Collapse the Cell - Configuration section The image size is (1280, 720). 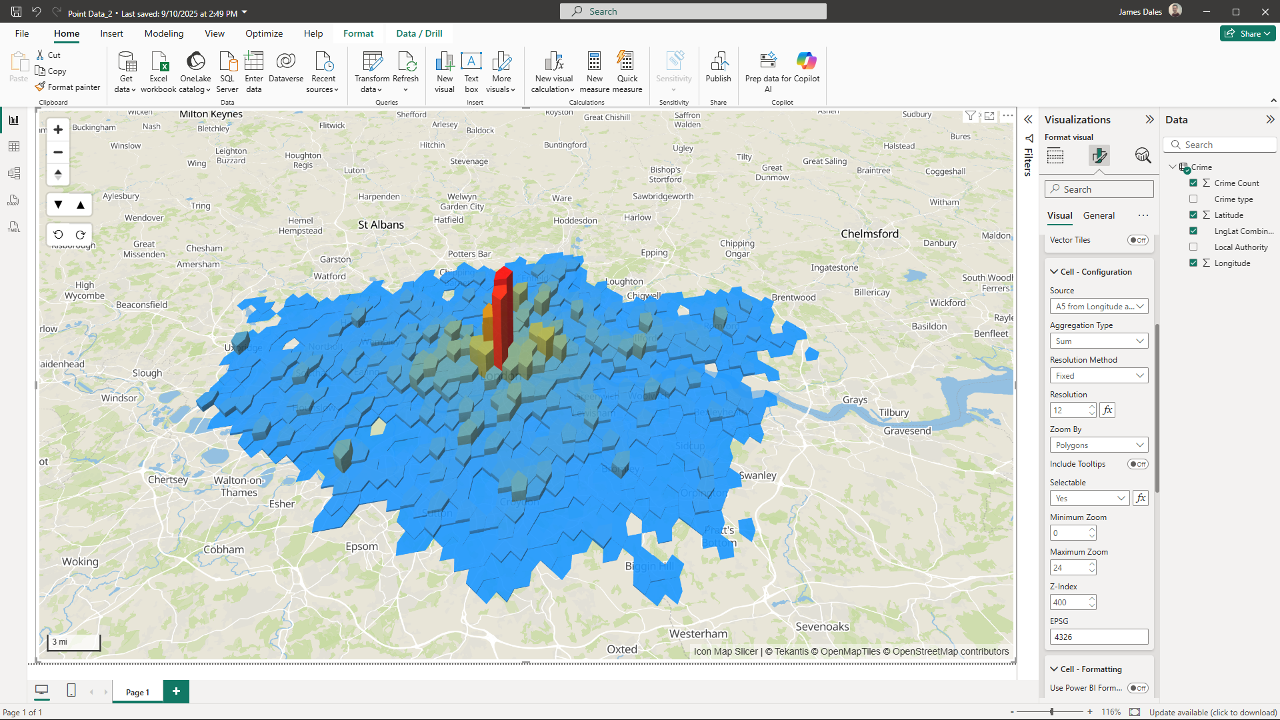(1054, 272)
